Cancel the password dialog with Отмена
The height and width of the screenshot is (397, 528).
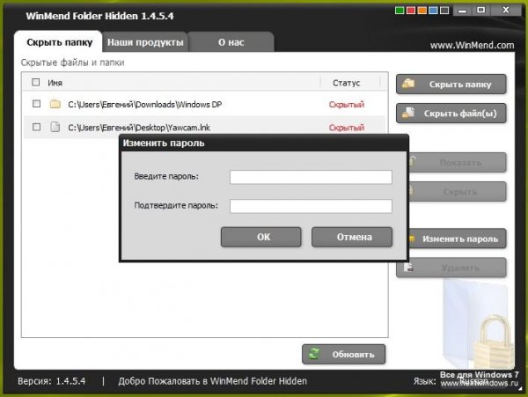[x=352, y=237]
